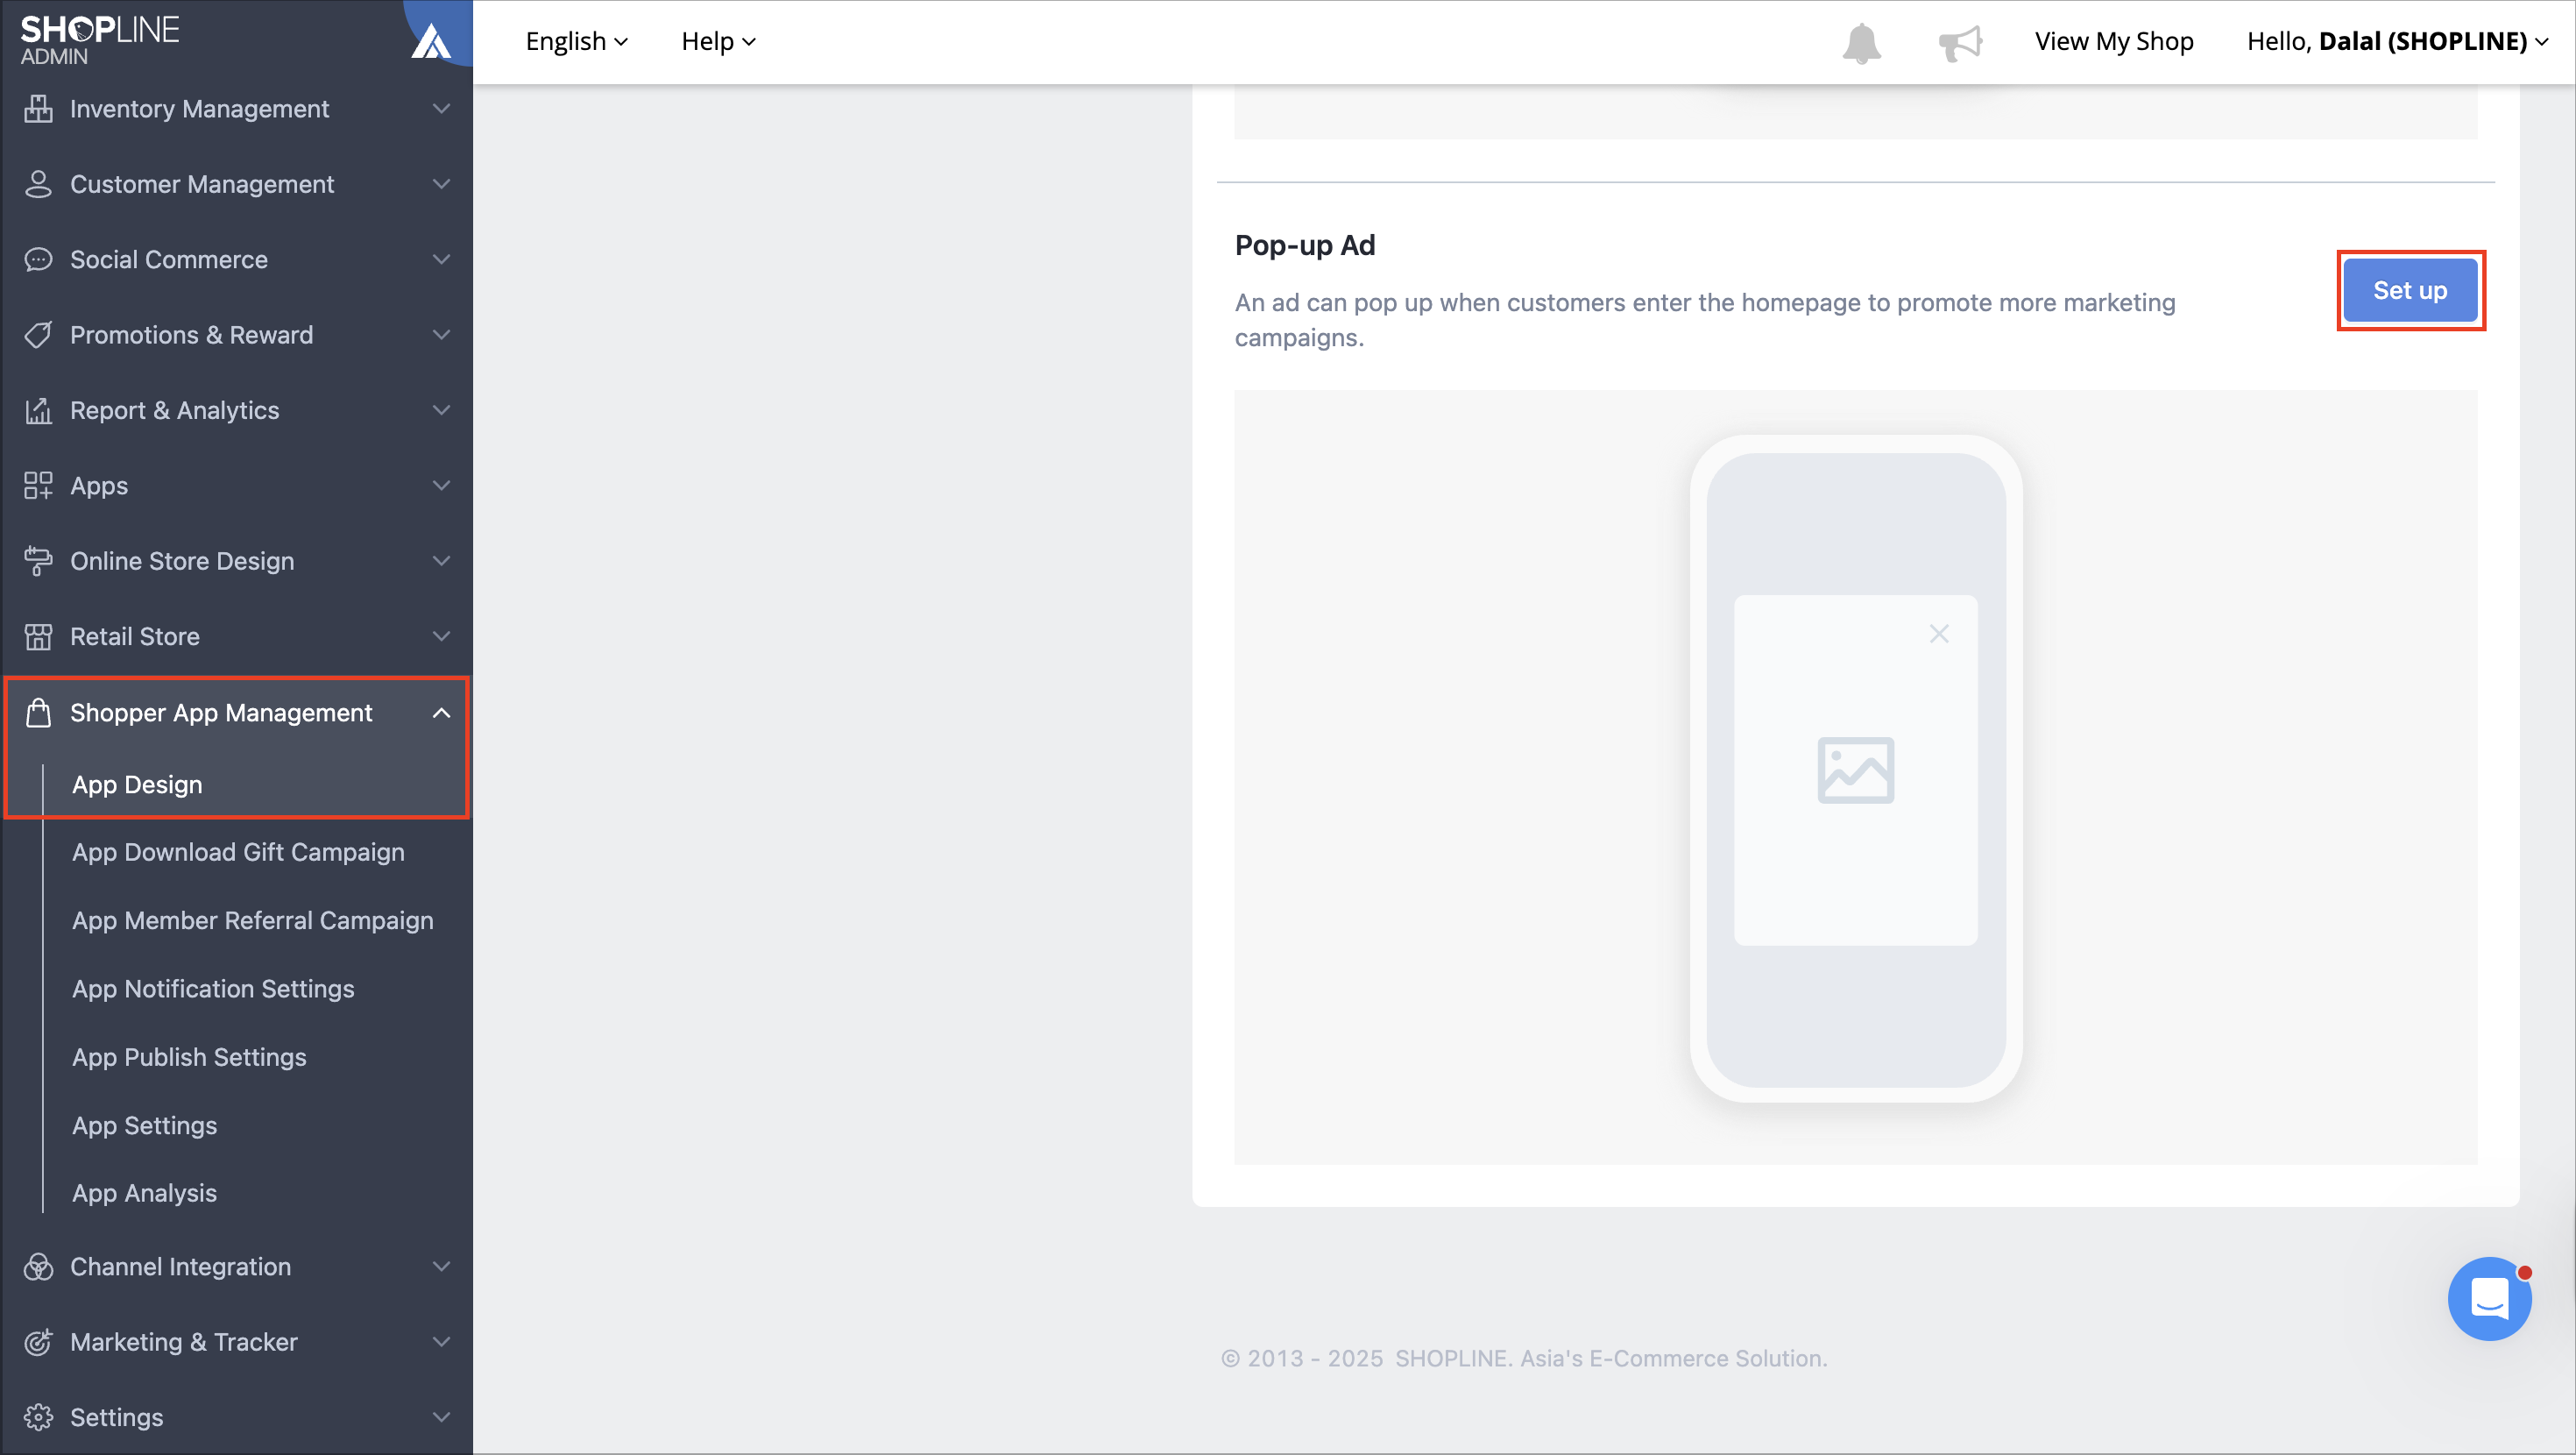Click the Shopper App Management bag icon

pyautogui.click(x=38, y=713)
